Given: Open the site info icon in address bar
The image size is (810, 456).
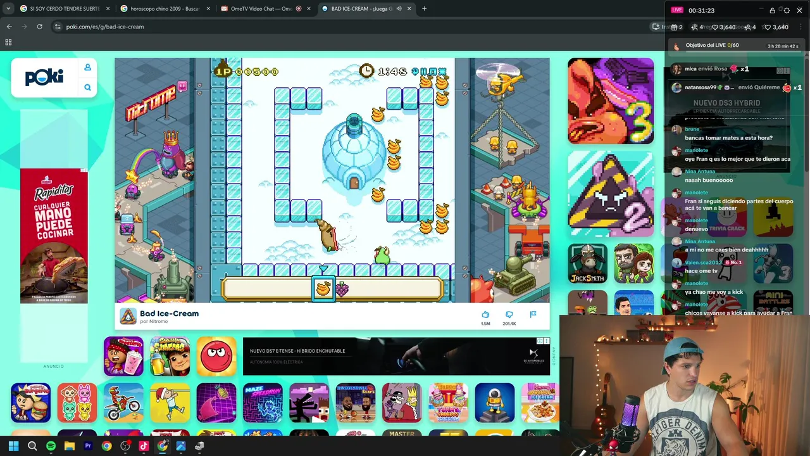Looking at the screenshot, I should click(x=58, y=27).
